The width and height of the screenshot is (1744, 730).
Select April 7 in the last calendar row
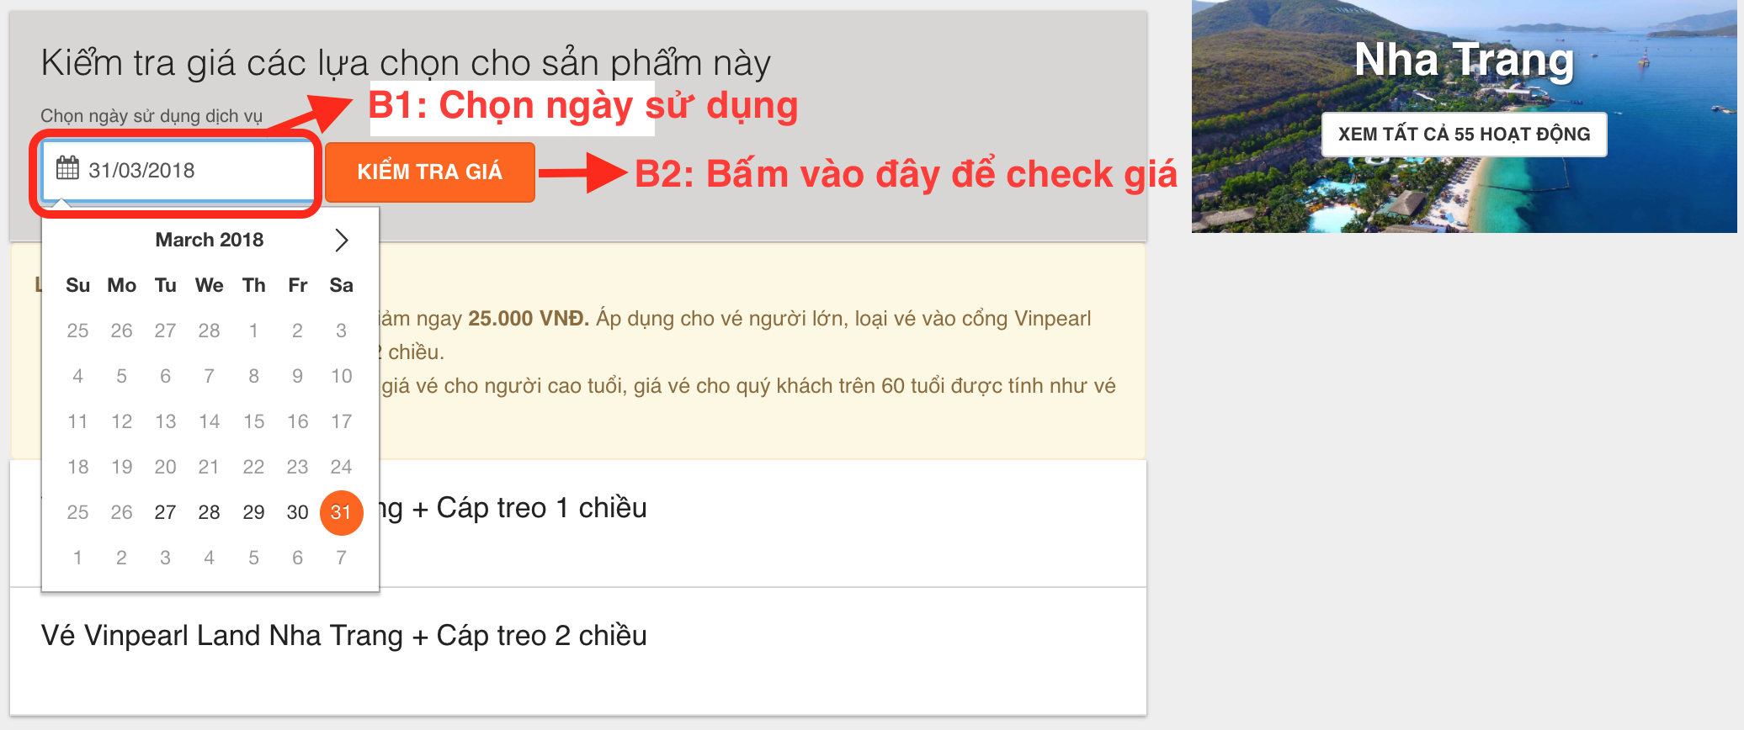pos(341,558)
